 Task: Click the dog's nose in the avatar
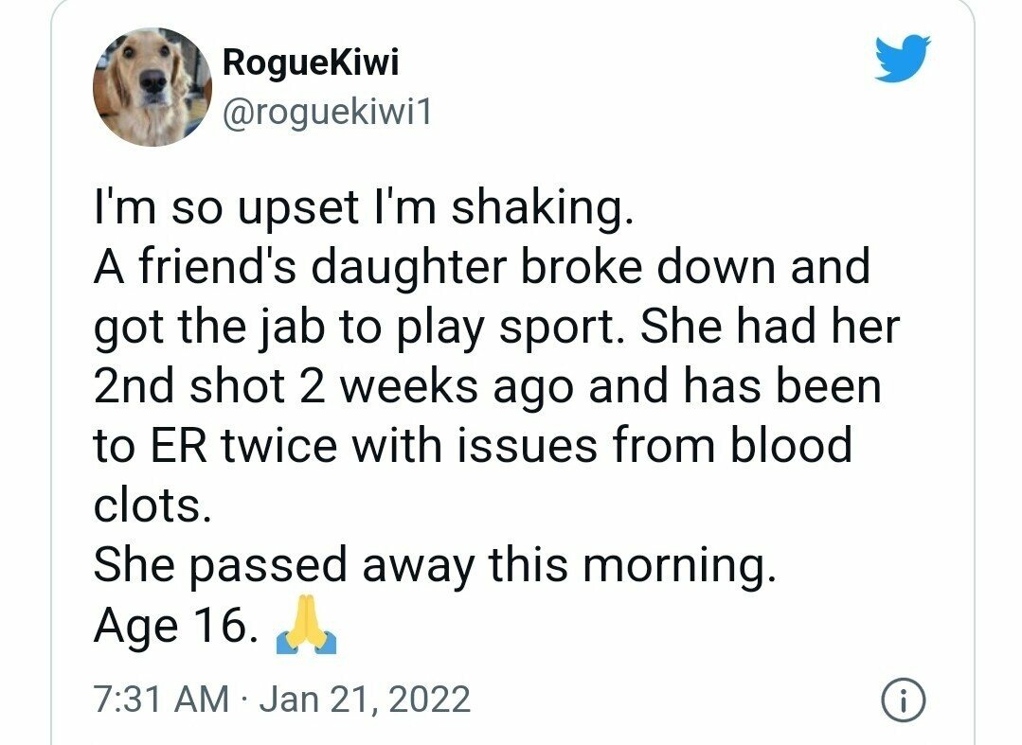pyautogui.click(x=154, y=80)
